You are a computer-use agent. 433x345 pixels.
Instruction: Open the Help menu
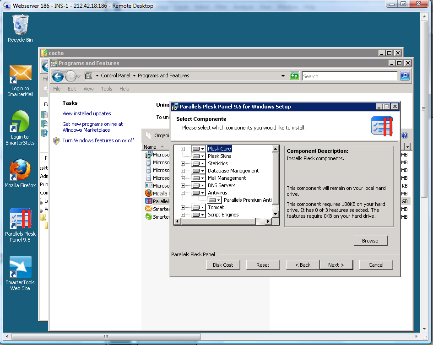tap(124, 89)
